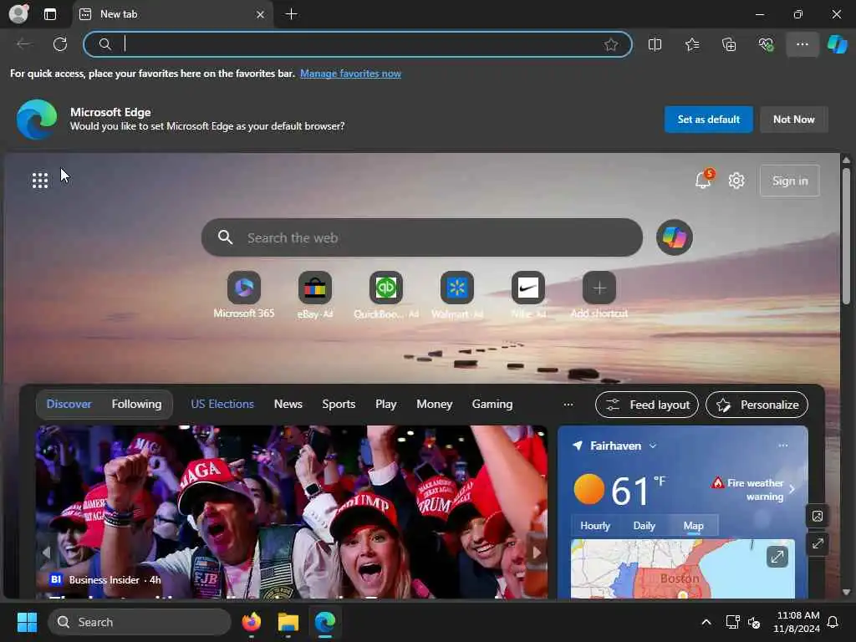Dismiss prompt with Not Now button

click(794, 120)
